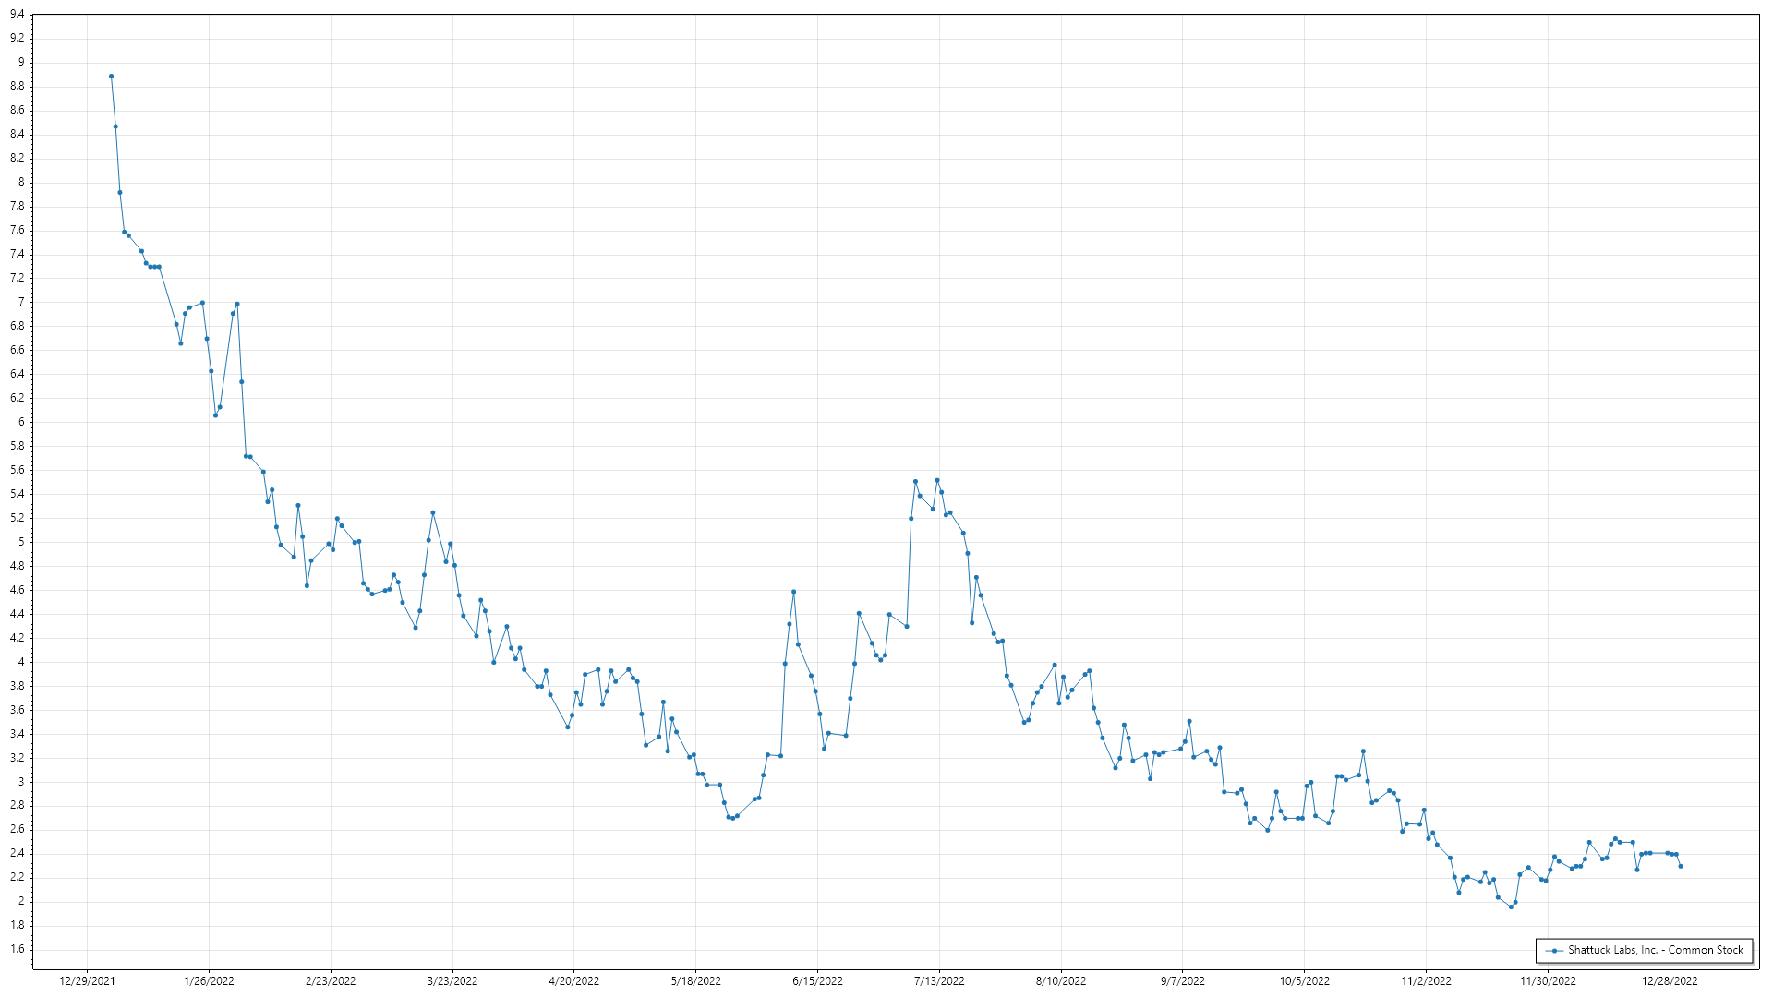Click the first data point near 8.88
Screen dimensions: 1773x997
point(111,77)
